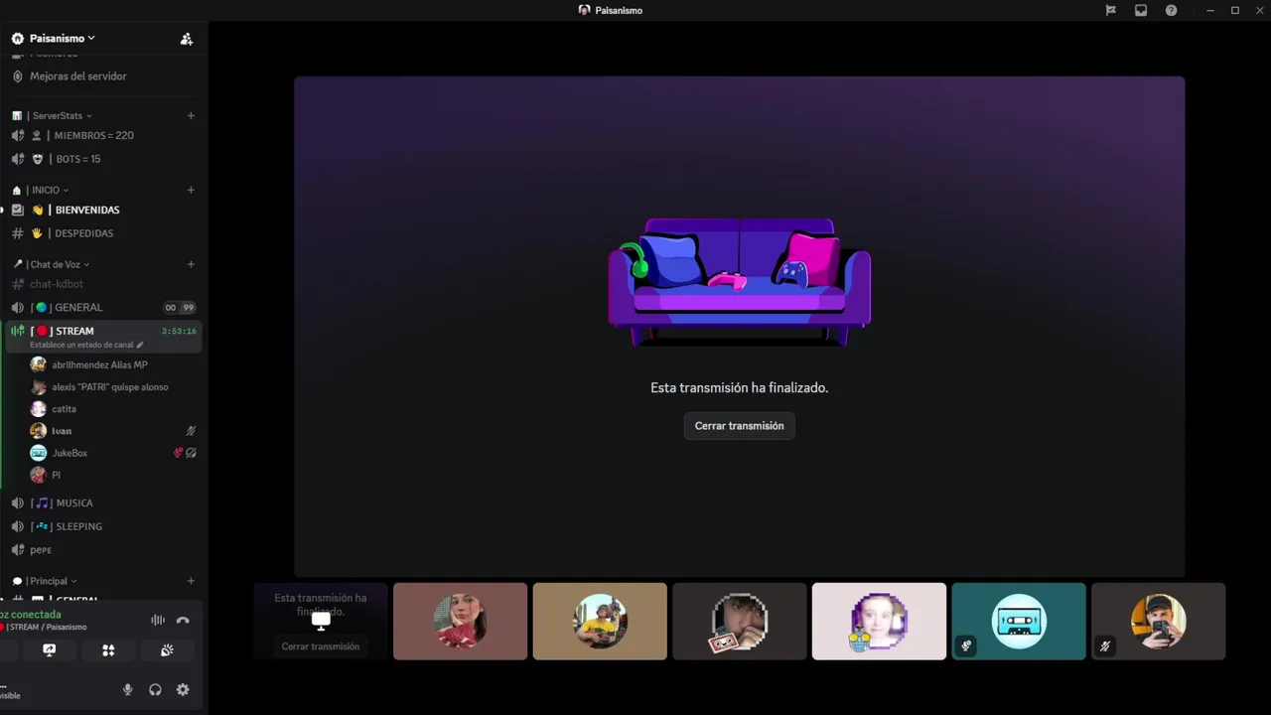Collapse the ServerStats category
The height and width of the screenshot is (715, 1271).
pyautogui.click(x=63, y=116)
